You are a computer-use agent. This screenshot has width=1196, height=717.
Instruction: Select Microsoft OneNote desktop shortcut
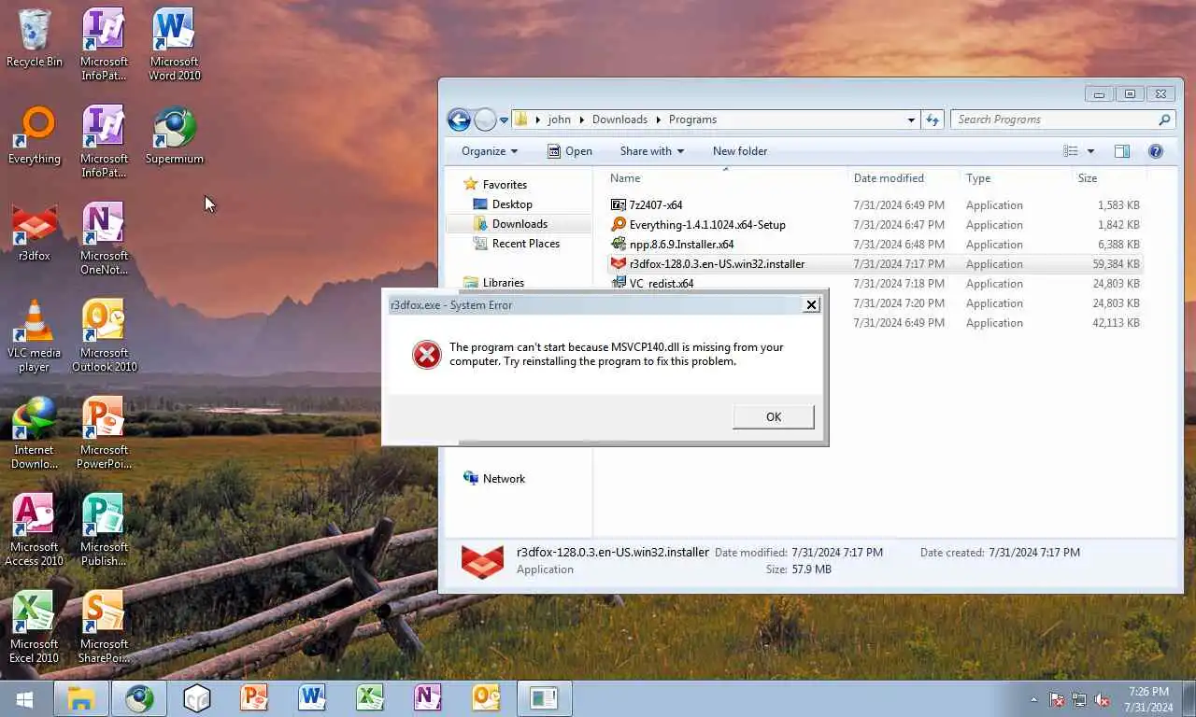(x=105, y=239)
